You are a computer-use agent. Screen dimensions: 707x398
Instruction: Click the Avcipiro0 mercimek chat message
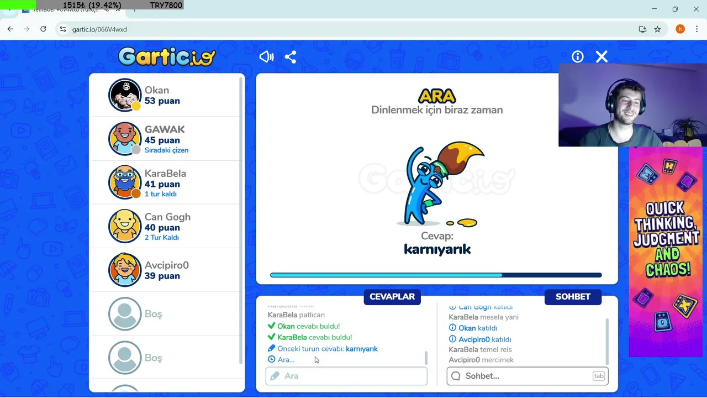click(481, 360)
